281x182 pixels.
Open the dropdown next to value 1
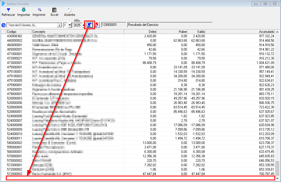70,25
